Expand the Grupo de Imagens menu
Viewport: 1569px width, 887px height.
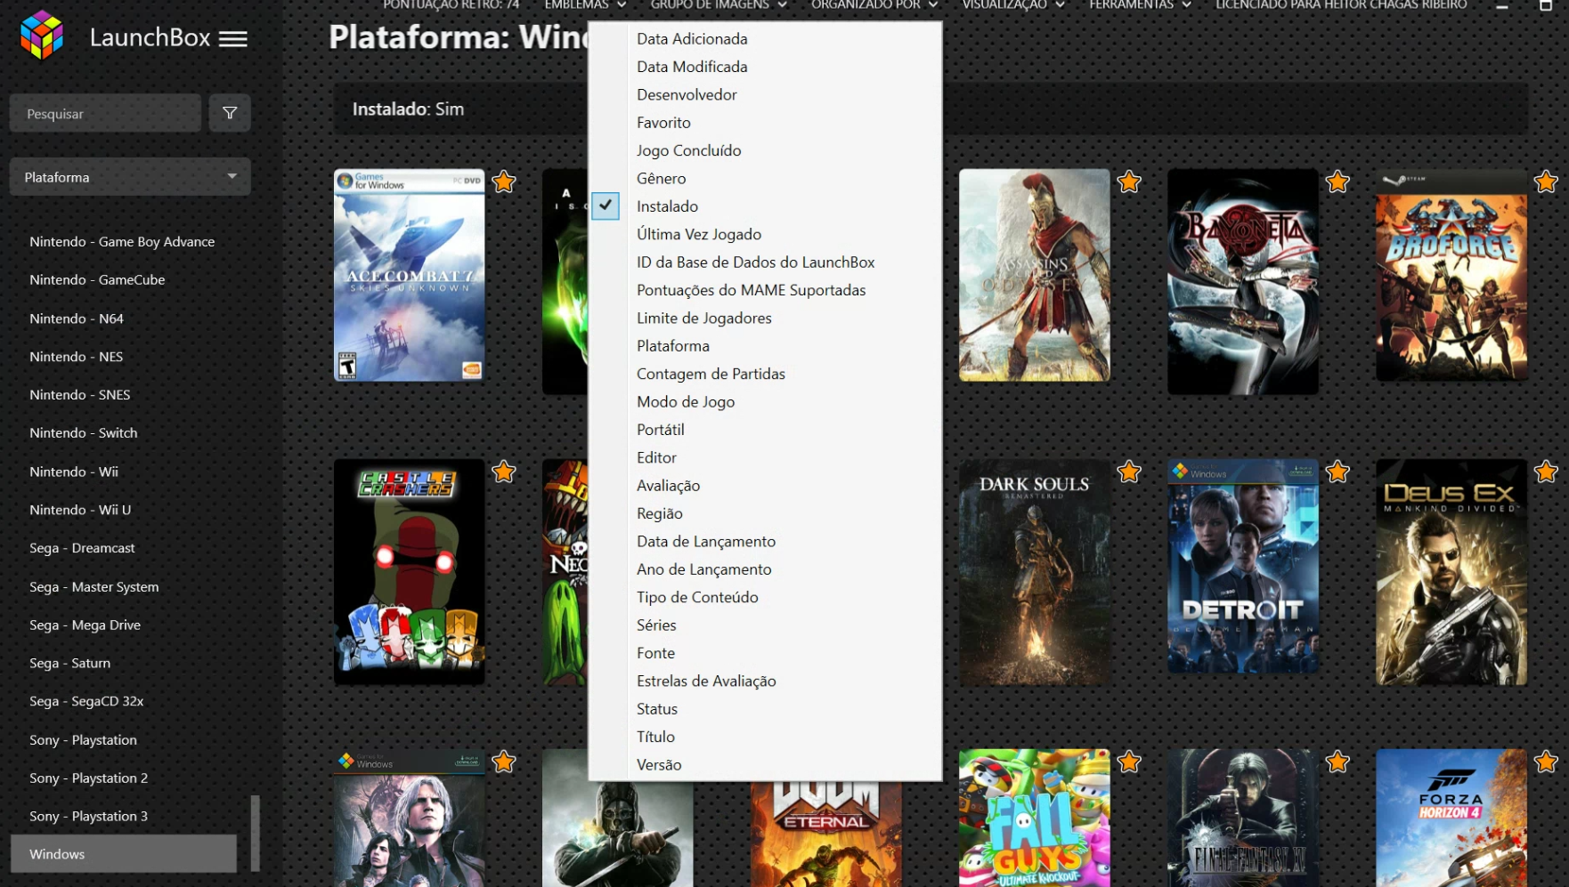tap(719, 4)
